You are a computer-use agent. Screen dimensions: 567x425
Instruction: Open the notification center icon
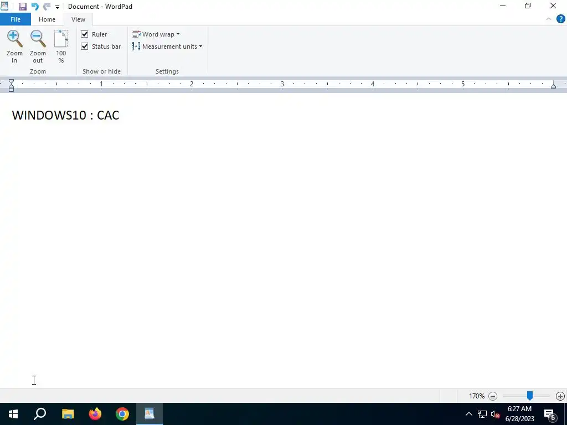coord(550,414)
